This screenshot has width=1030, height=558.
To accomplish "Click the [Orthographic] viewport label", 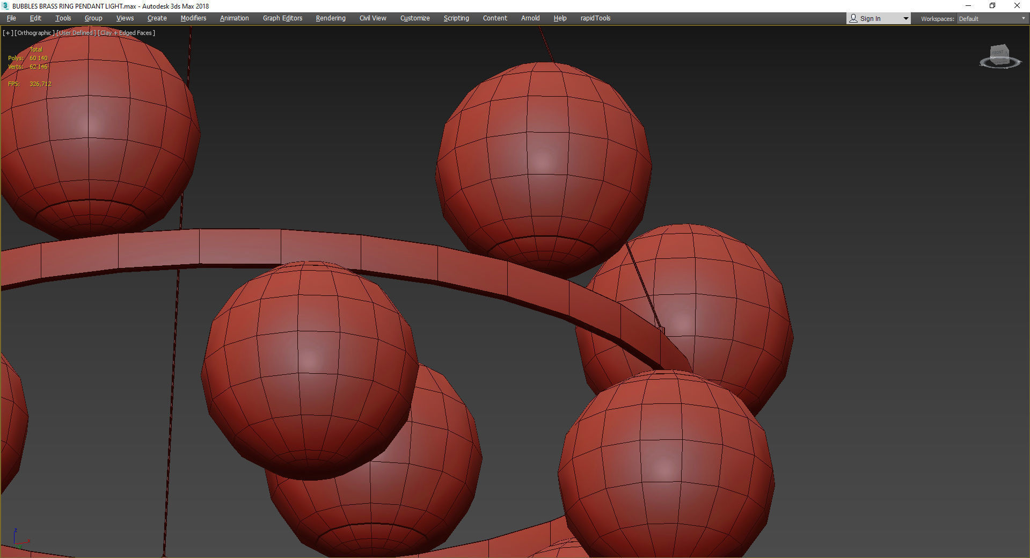I will 34,33.
